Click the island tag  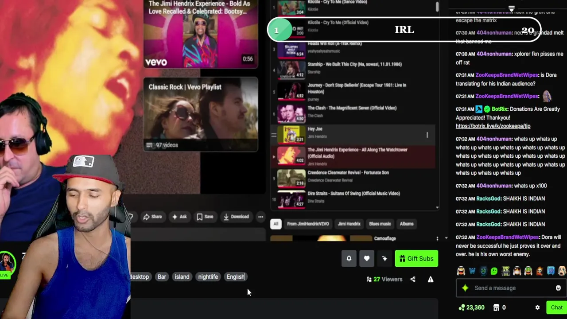(182, 277)
